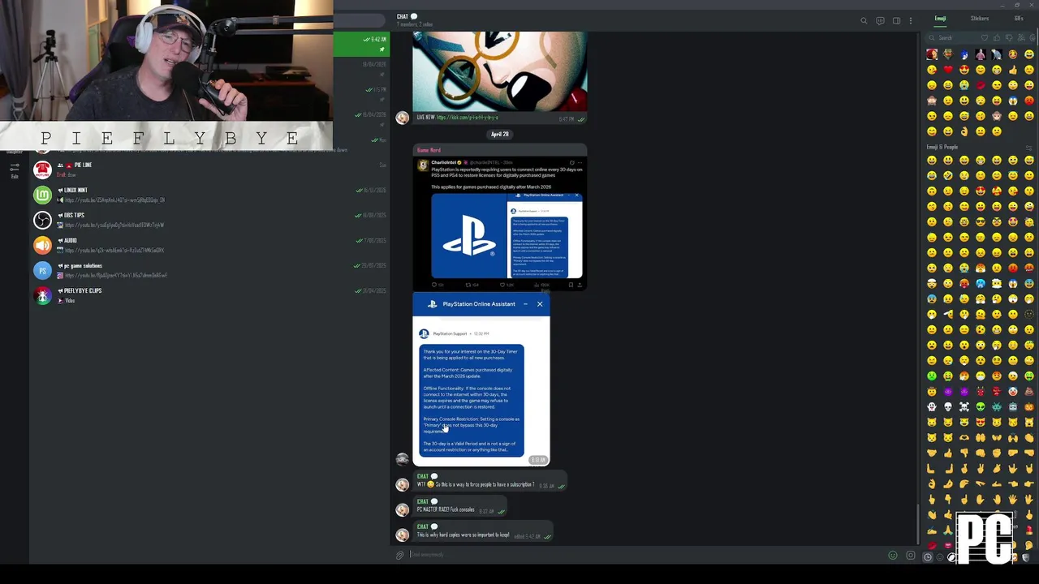Open the discussion/comments icon in the header
This screenshot has height=584, width=1039.
pyautogui.click(x=880, y=21)
